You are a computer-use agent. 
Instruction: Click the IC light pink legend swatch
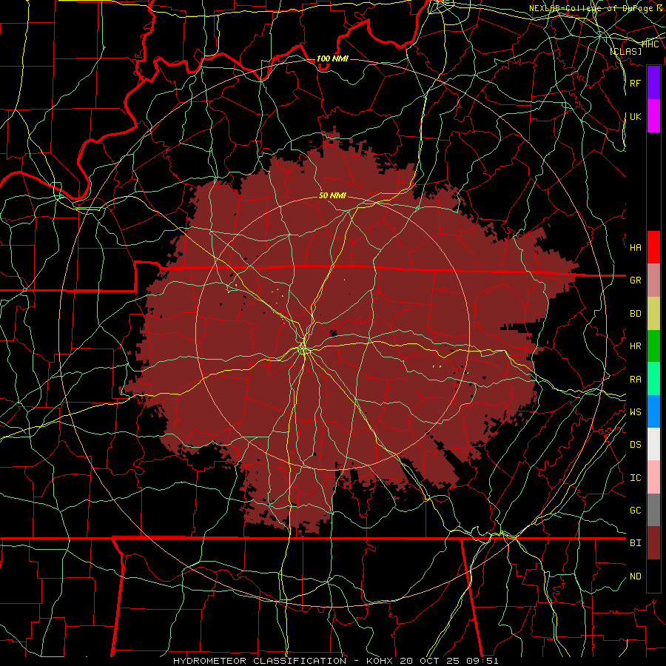653,477
